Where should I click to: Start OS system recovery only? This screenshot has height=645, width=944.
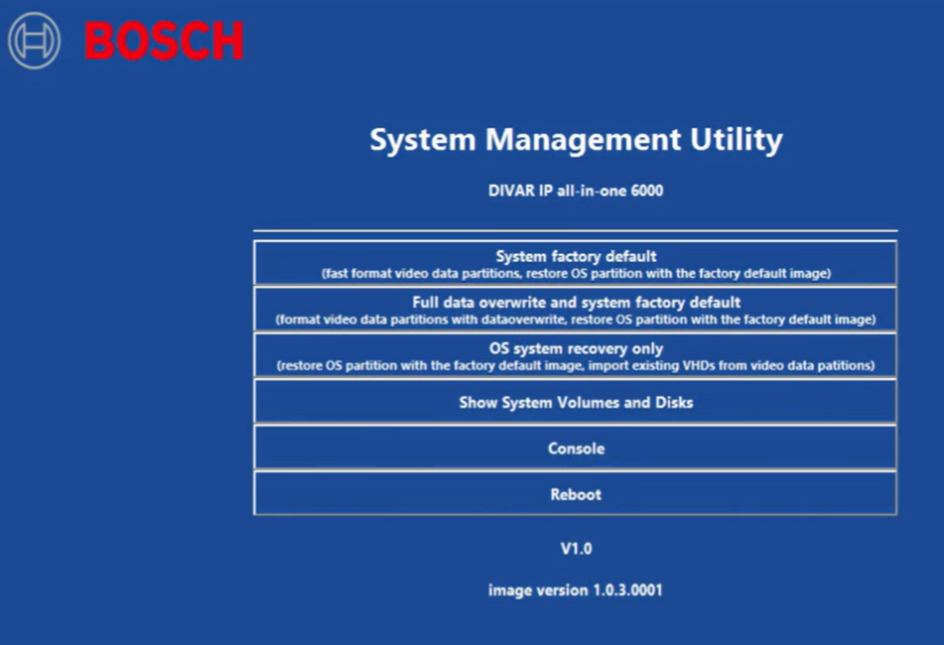point(576,355)
